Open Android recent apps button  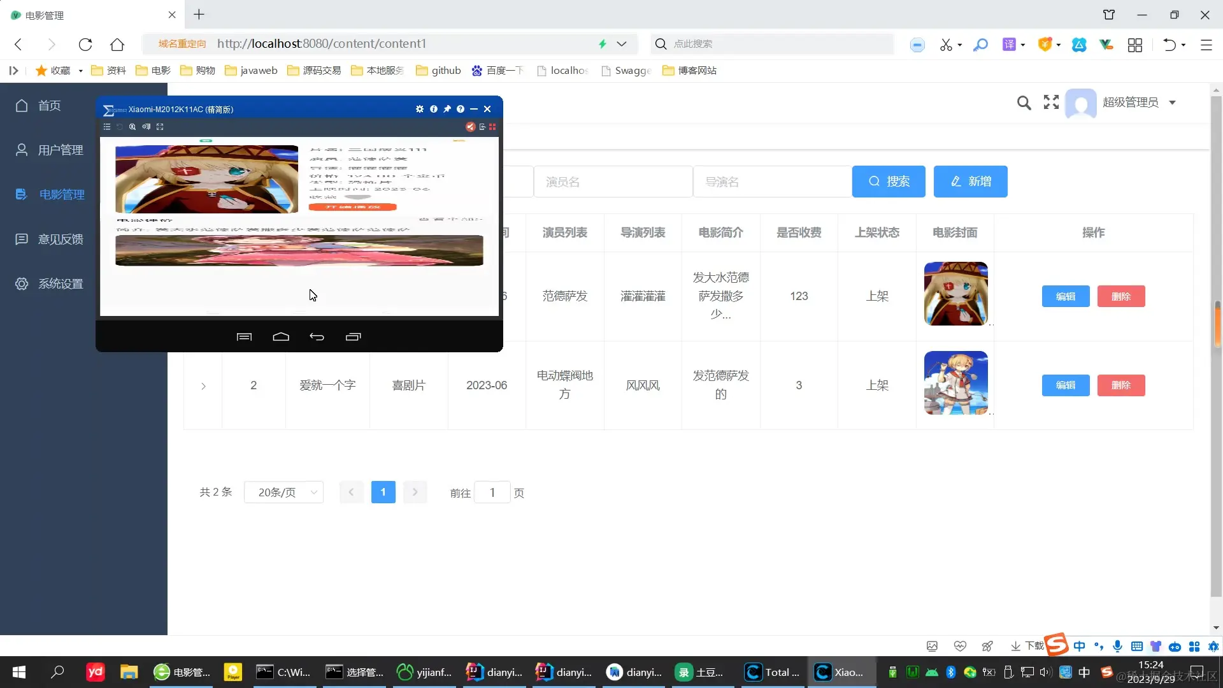point(353,337)
